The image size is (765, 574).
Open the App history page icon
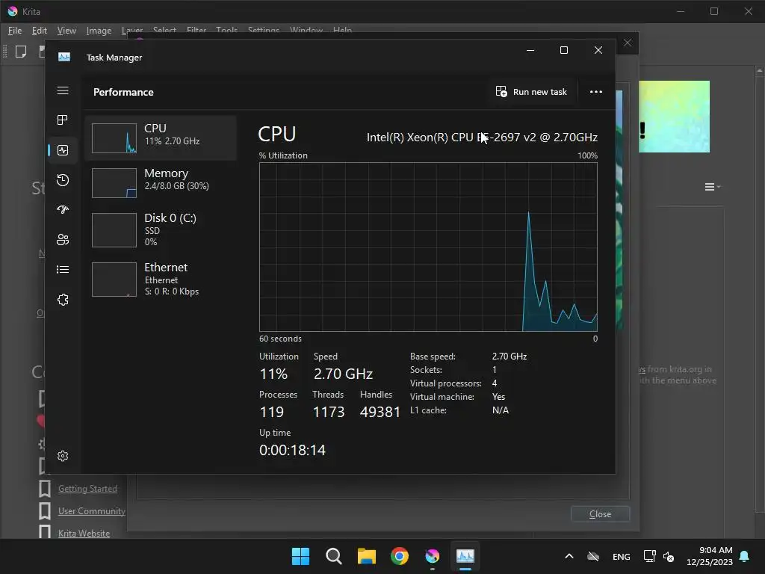pos(63,180)
